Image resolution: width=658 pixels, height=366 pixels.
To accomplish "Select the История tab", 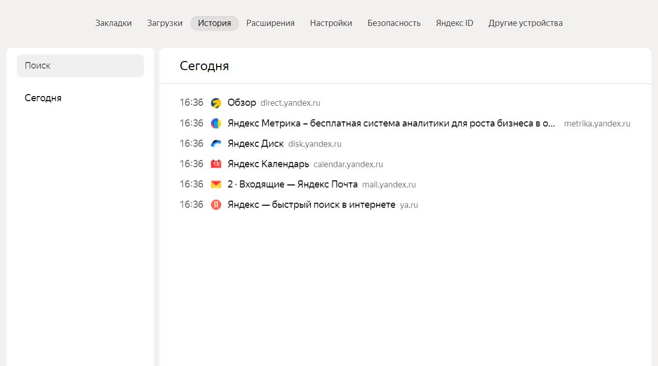I will pyautogui.click(x=214, y=23).
